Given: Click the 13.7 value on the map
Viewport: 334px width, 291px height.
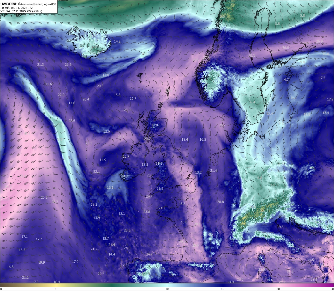Looking at the screenshot, I should coord(105,238).
